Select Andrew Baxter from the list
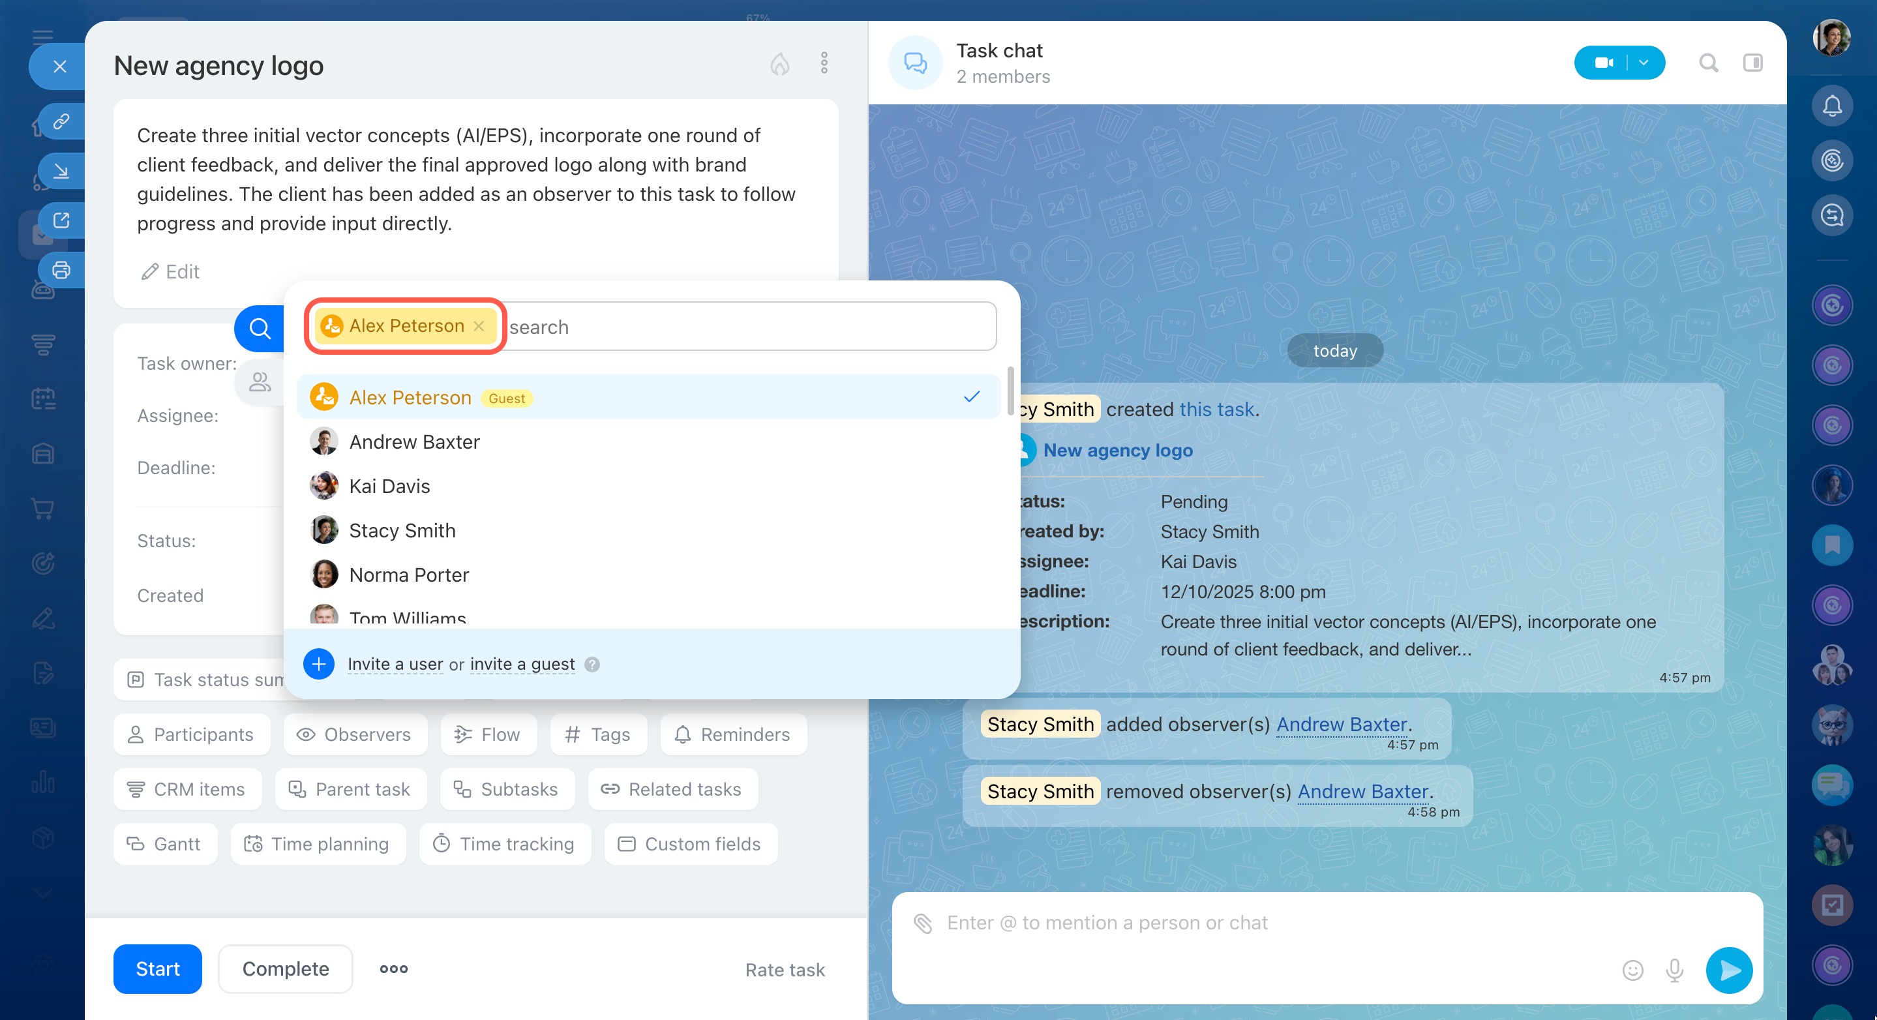This screenshot has height=1020, width=1877. [414, 442]
